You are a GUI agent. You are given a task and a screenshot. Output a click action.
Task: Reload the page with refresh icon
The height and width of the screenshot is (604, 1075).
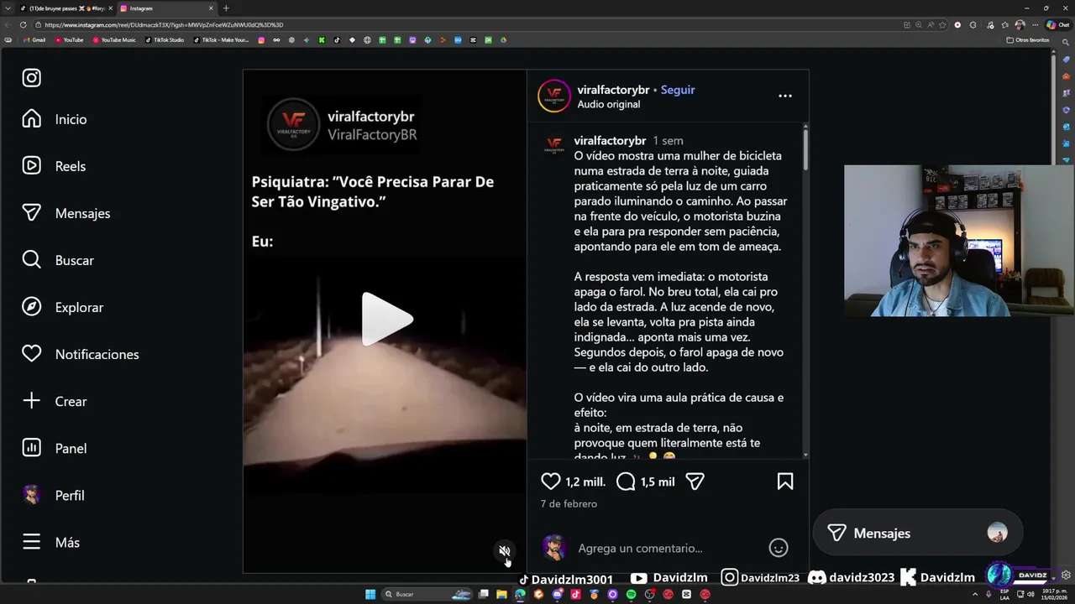[x=23, y=25]
